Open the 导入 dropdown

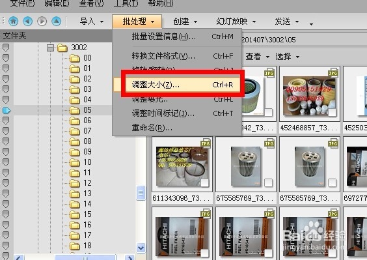(x=92, y=22)
